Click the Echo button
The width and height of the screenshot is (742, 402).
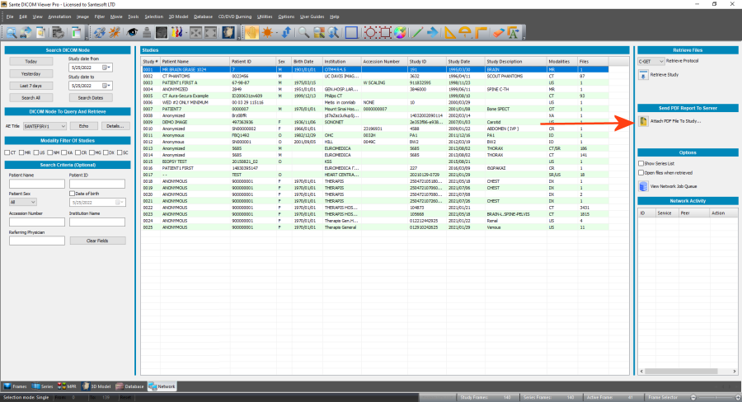83,126
